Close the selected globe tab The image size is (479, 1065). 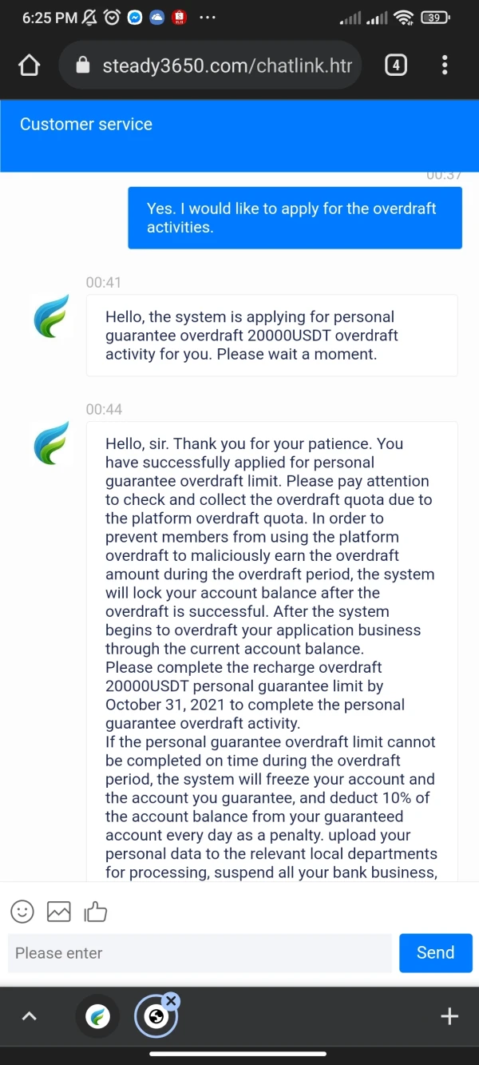point(171,1000)
